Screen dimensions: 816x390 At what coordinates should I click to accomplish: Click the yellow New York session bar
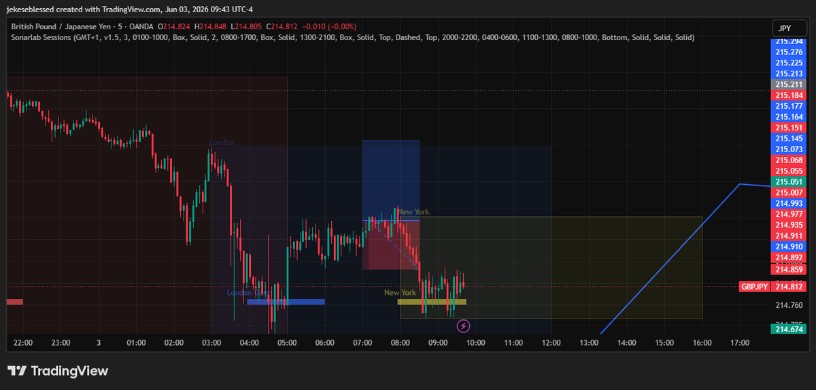point(432,302)
